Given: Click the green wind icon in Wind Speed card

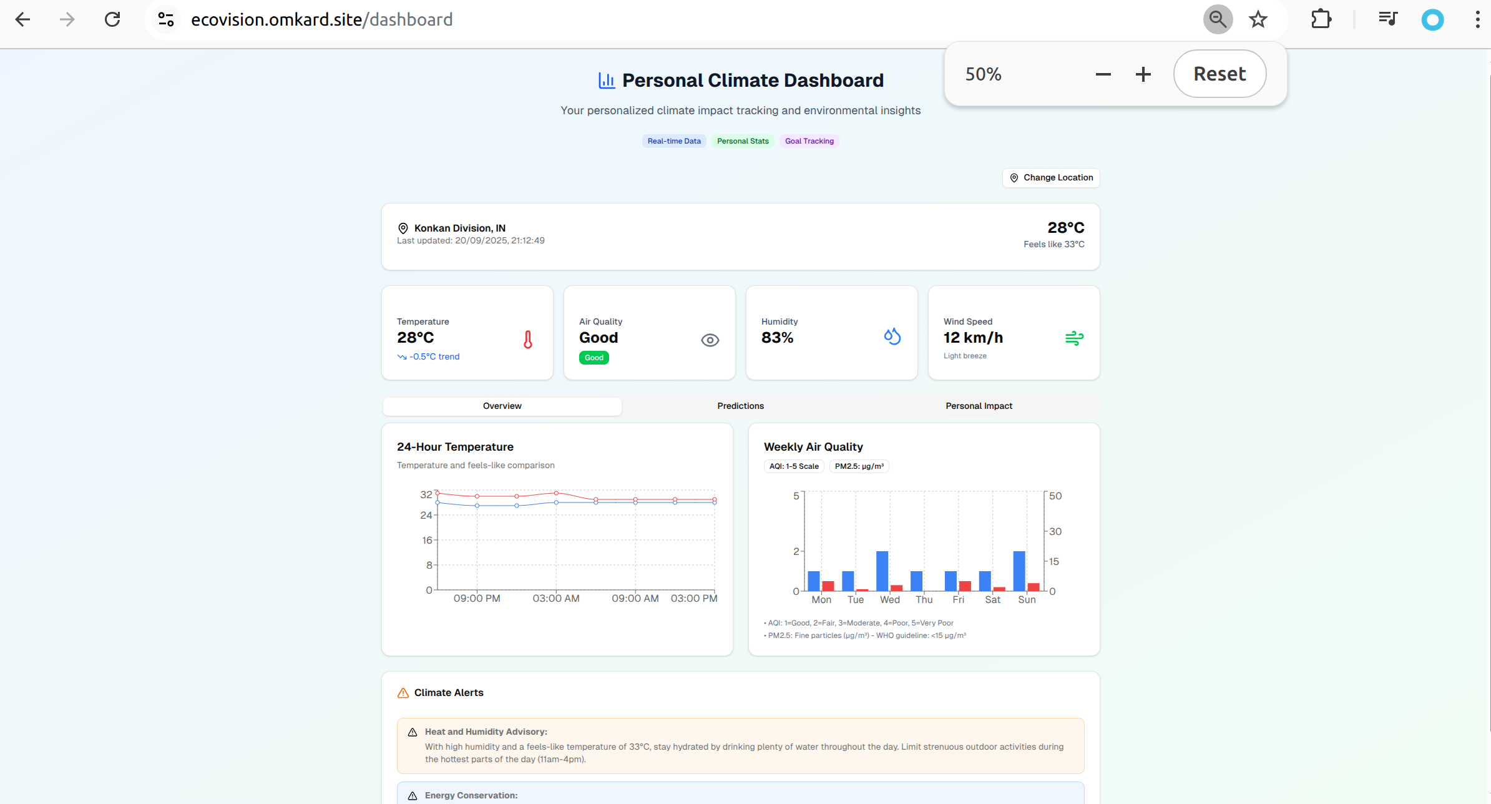Looking at the screenshot, I should pyautogui.click(x=1074, y=338).
